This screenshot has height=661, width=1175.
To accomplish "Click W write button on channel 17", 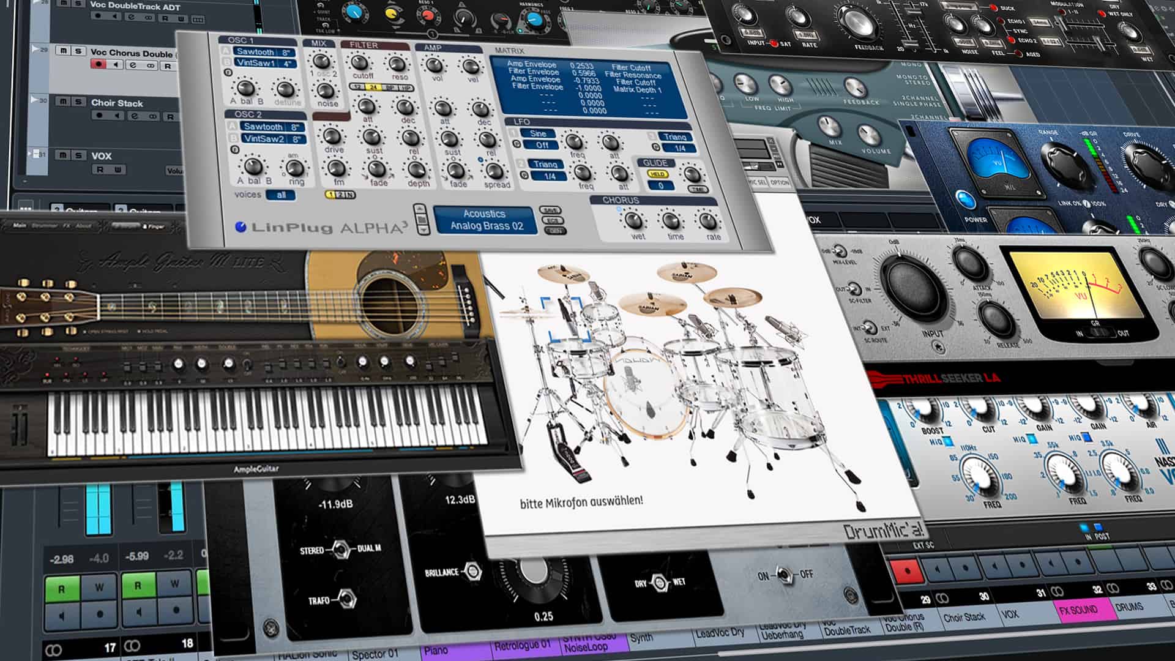I will click(99, 588).
